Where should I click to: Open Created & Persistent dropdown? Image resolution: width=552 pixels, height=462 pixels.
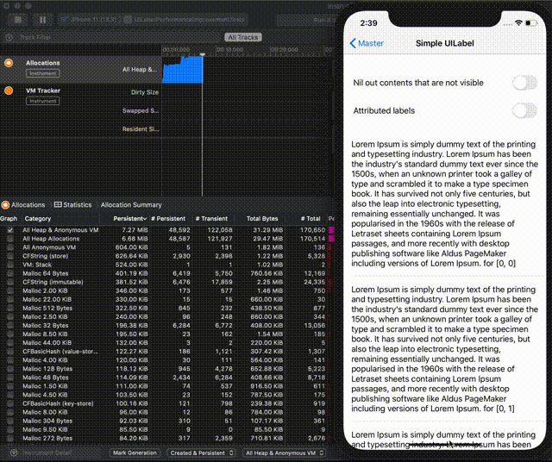coord(202,453)
